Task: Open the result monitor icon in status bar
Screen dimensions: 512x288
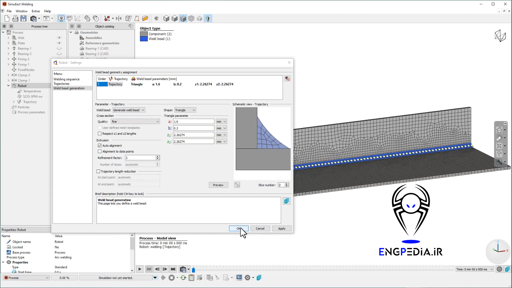Action: [x=239, y=278]
